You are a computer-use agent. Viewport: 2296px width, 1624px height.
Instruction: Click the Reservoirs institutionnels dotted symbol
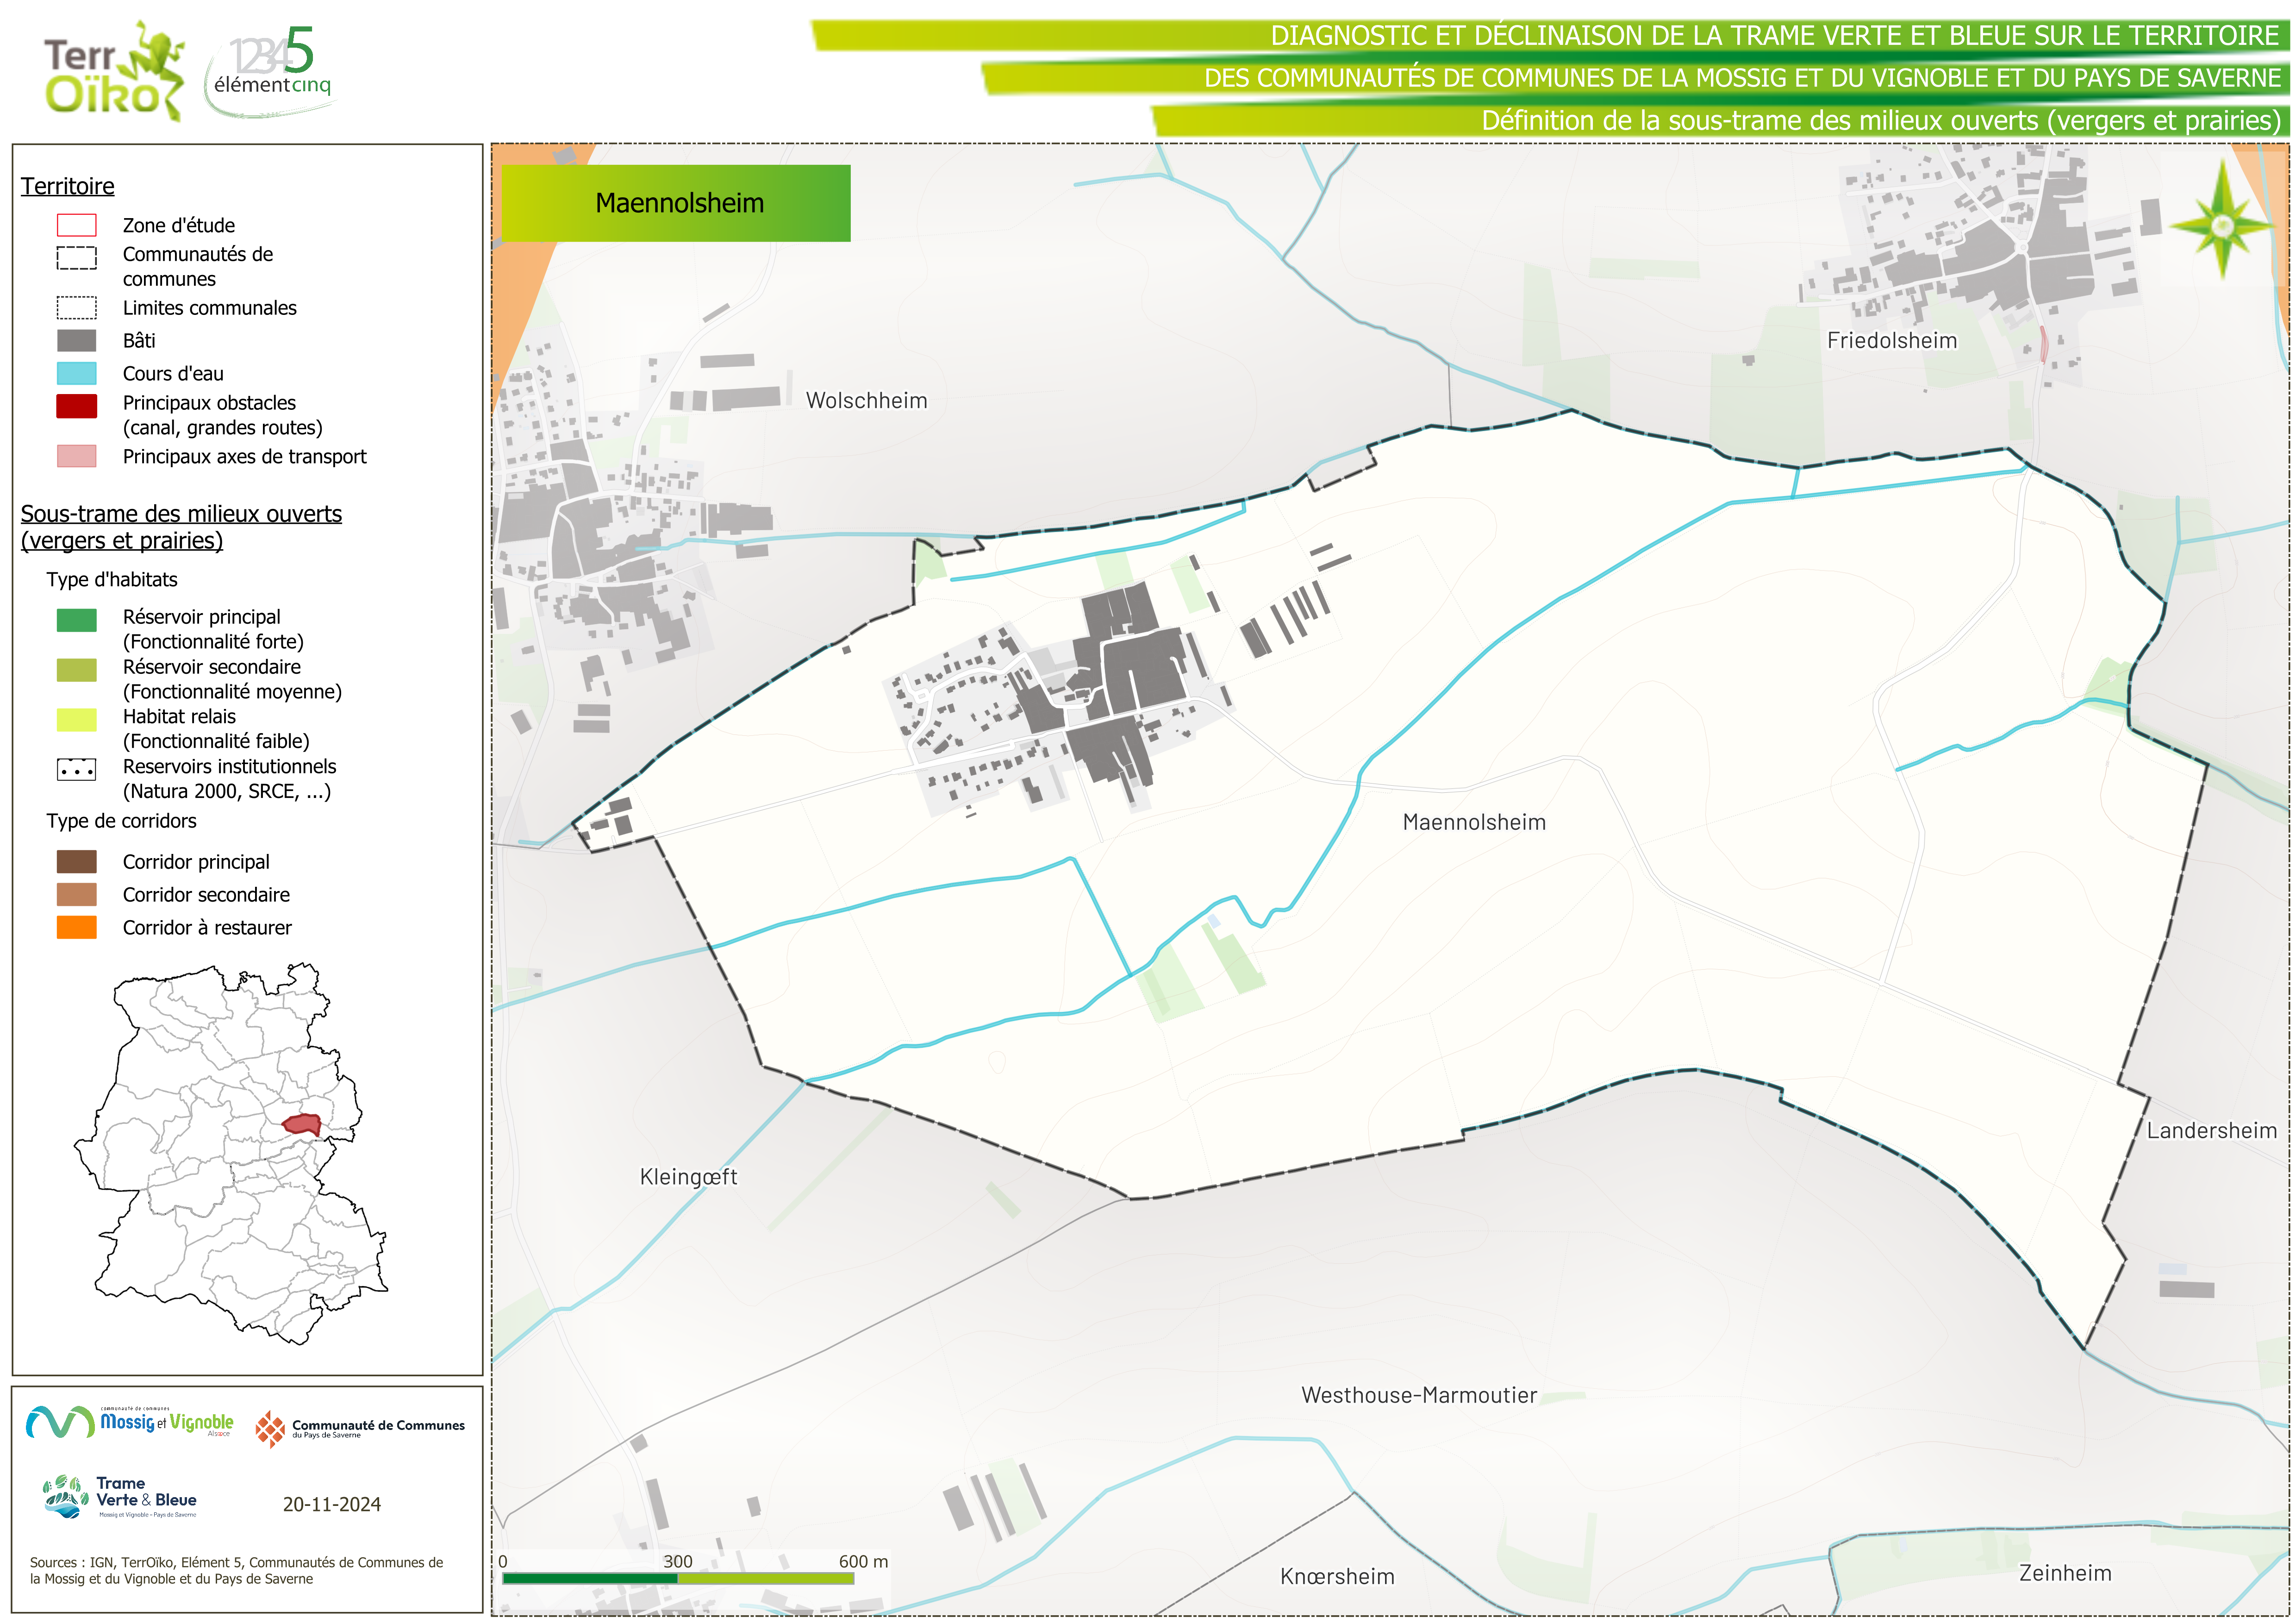tap(76, 770)
